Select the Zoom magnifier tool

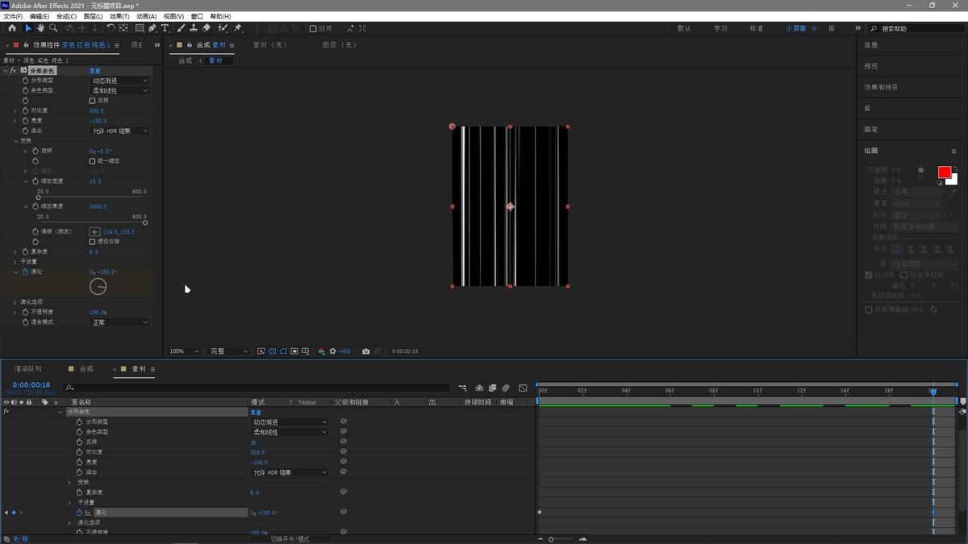coord(53,28)
